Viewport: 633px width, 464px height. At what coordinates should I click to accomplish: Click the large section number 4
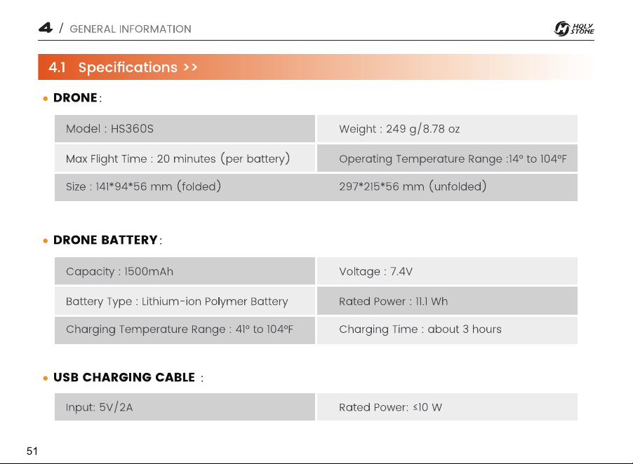(46, 28)
